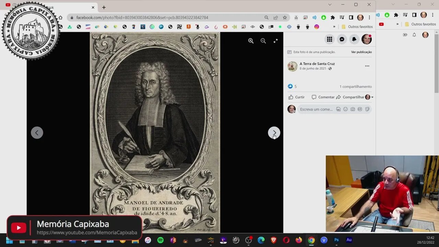Open the Chrome three-dot menu
This screenshot has width=439, height=247.
pyautogui.click(x=369, y=17)
